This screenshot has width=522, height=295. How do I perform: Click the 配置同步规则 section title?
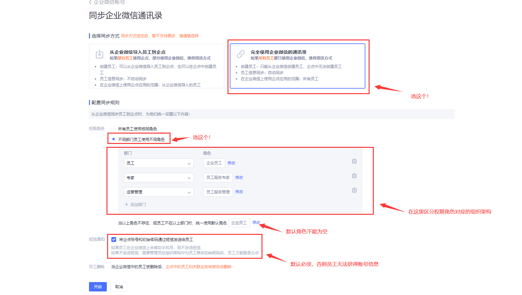tap(106, 103)
